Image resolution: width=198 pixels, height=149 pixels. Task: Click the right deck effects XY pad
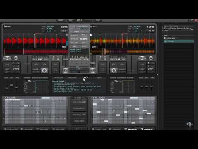click(128, 87)
